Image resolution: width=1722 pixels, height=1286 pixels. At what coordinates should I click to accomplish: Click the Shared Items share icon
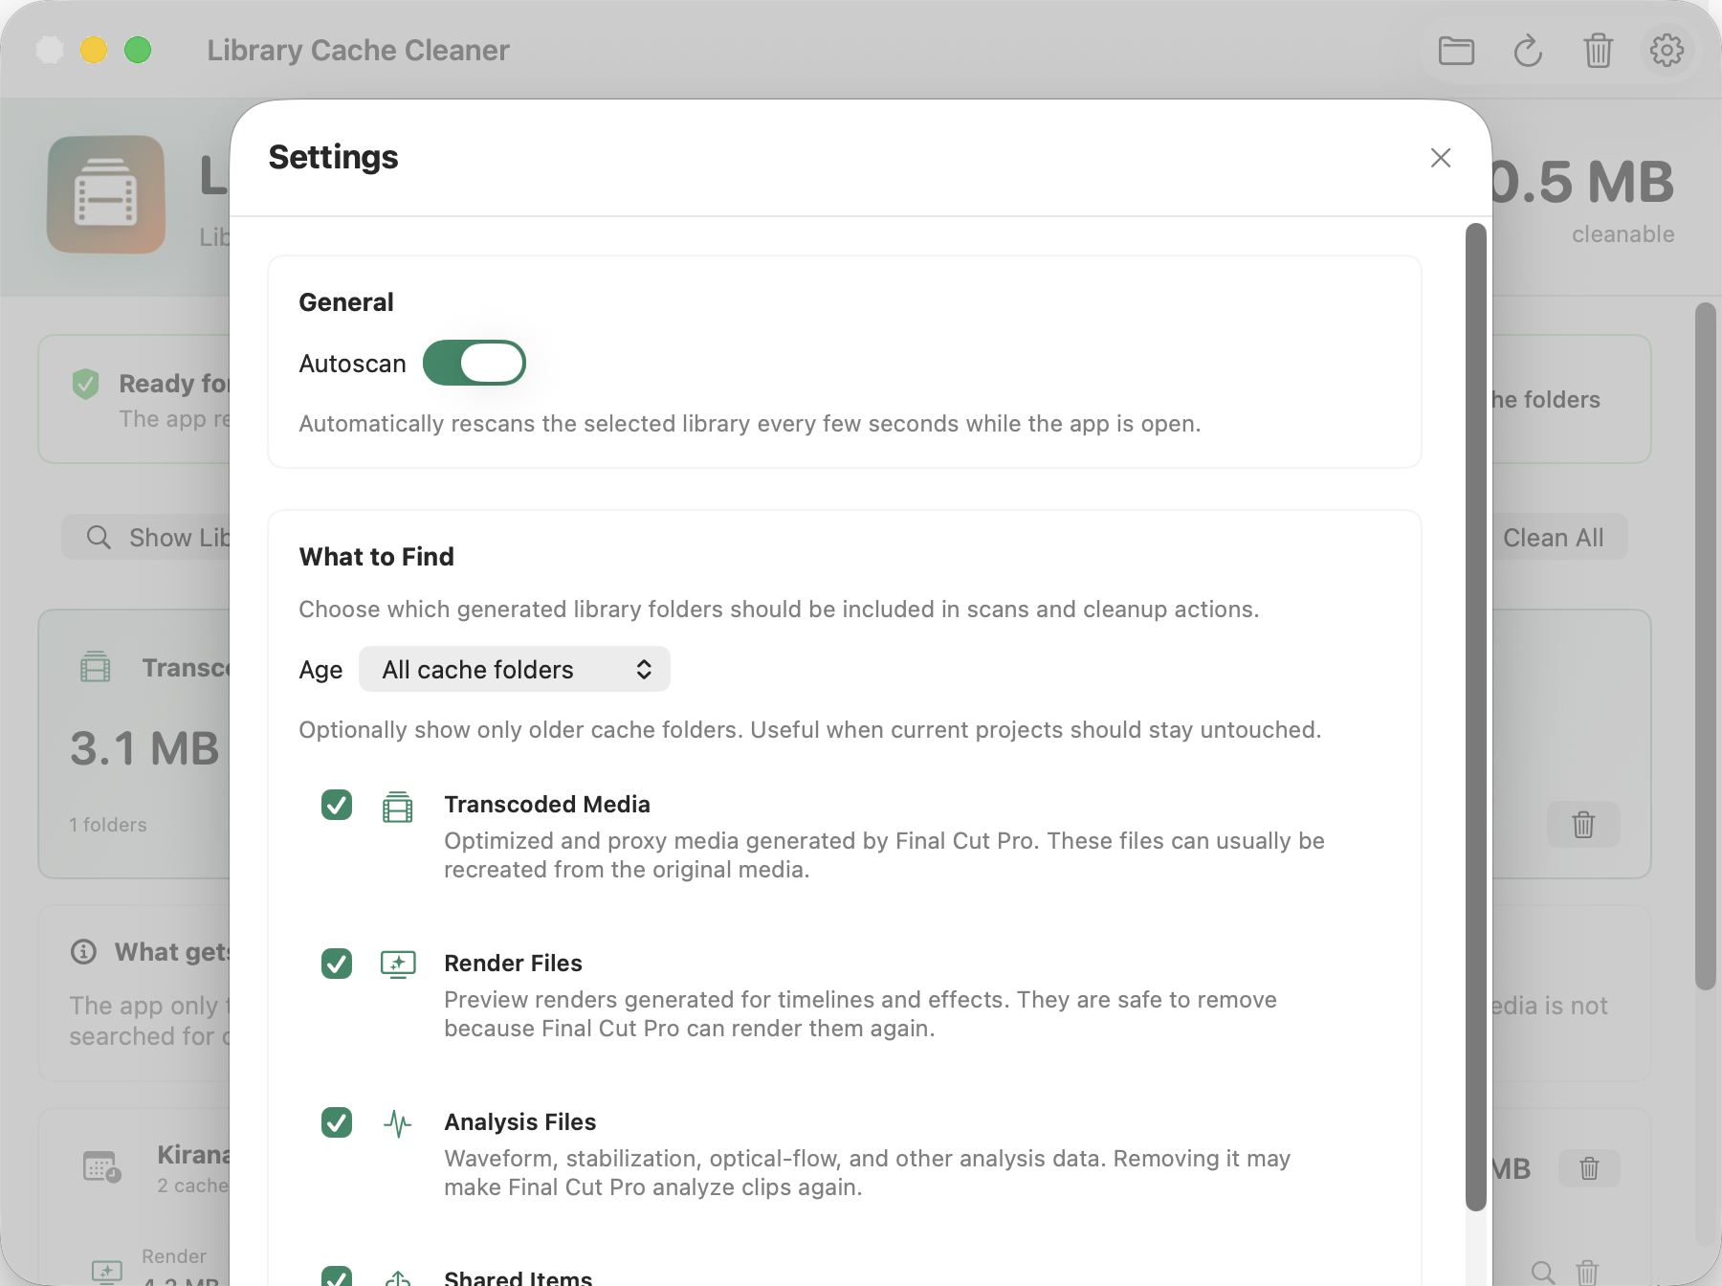[398, 1277]
